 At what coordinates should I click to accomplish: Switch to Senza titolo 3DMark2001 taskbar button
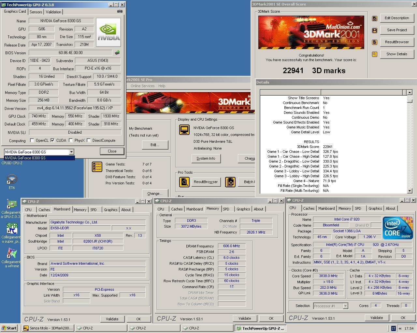[48, 328]
